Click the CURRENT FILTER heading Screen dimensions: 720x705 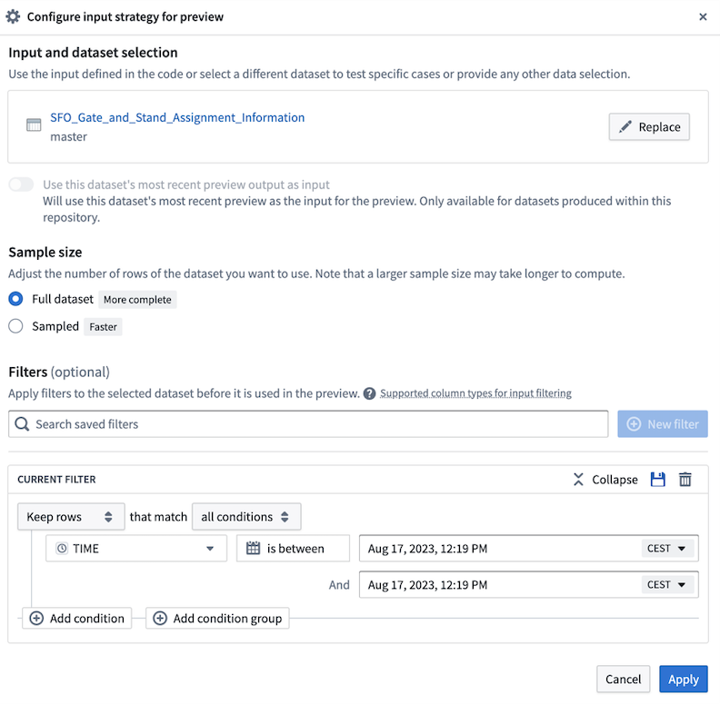[x=56, y=480]
